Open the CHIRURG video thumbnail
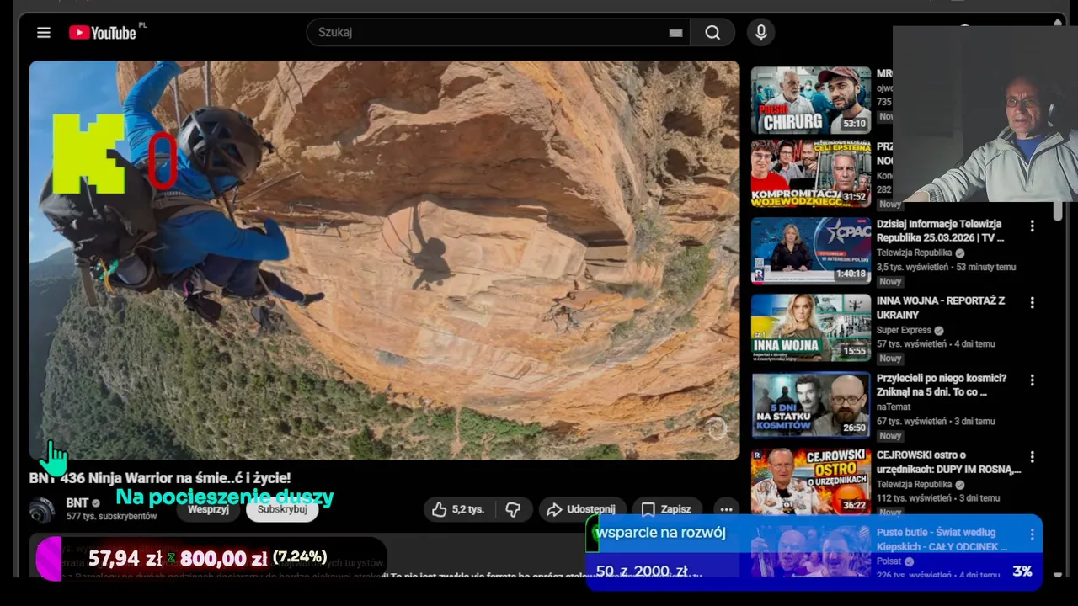Screen dimensions: 1078x606 coord(811,100)
